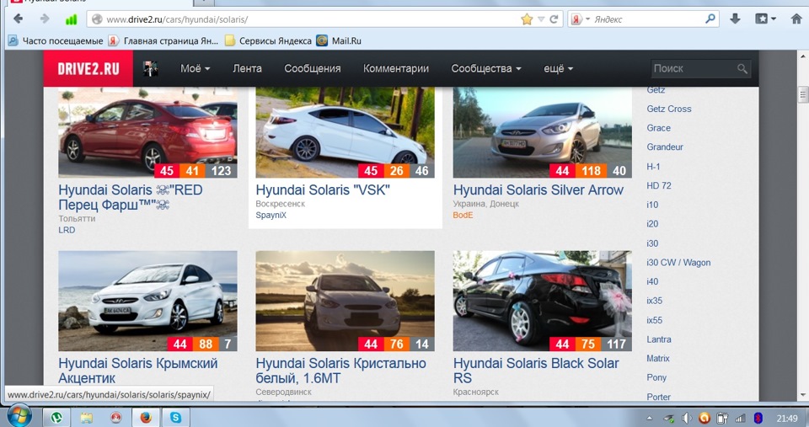The width and height of the screenshot is (809, 427).
Task: Click the user avatar in DRIVE2 header
Action: pos(150,68)
